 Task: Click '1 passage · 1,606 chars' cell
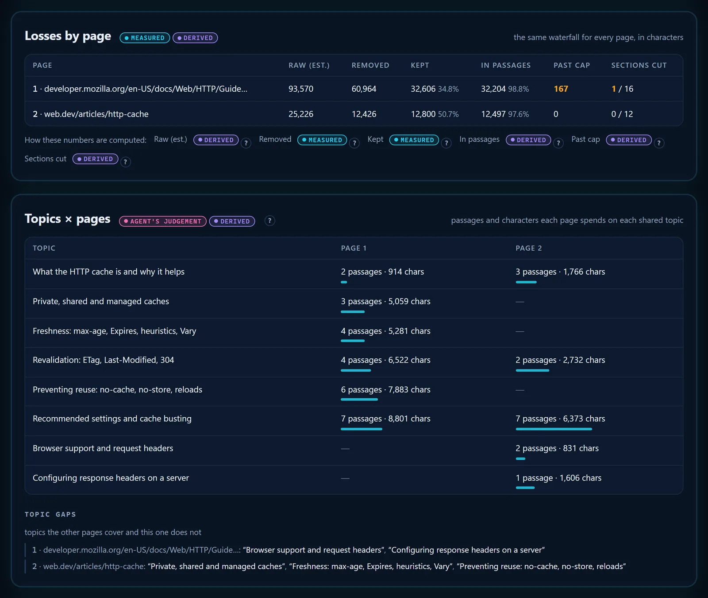(558, 478)
